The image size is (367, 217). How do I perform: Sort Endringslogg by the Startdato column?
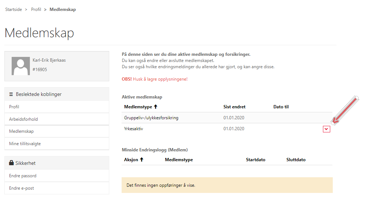pyautogui.click(x=255, y=160)
